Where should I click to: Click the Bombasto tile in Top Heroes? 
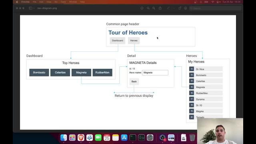(39, 72)
